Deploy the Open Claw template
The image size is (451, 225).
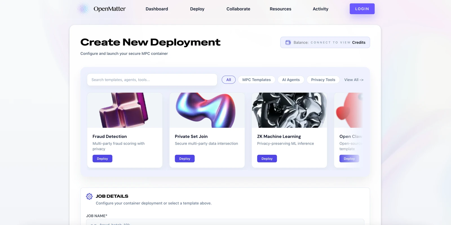pyautogui.click(x=349, y=159)
